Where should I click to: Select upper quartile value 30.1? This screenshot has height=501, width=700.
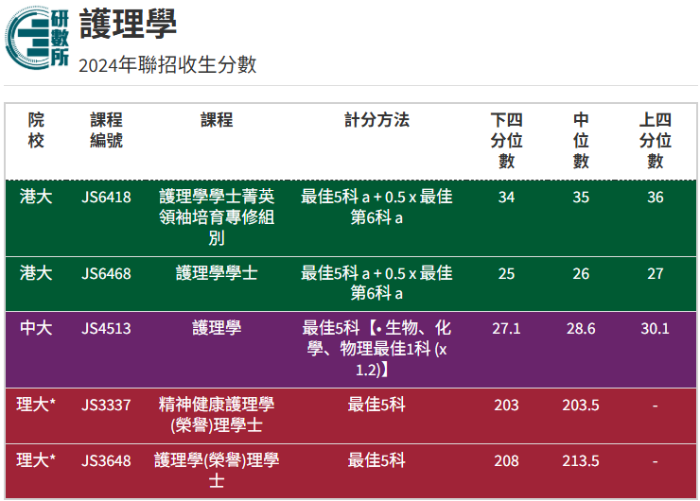point(655,329)
